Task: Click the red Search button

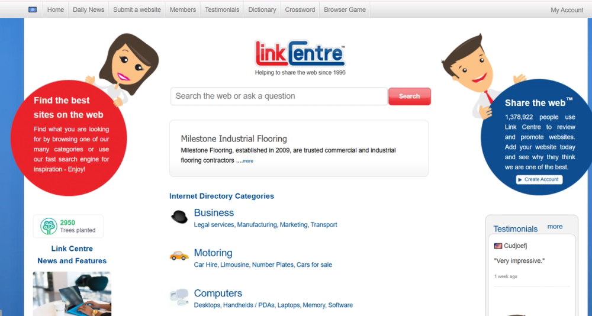Action: tap(409, 96)
